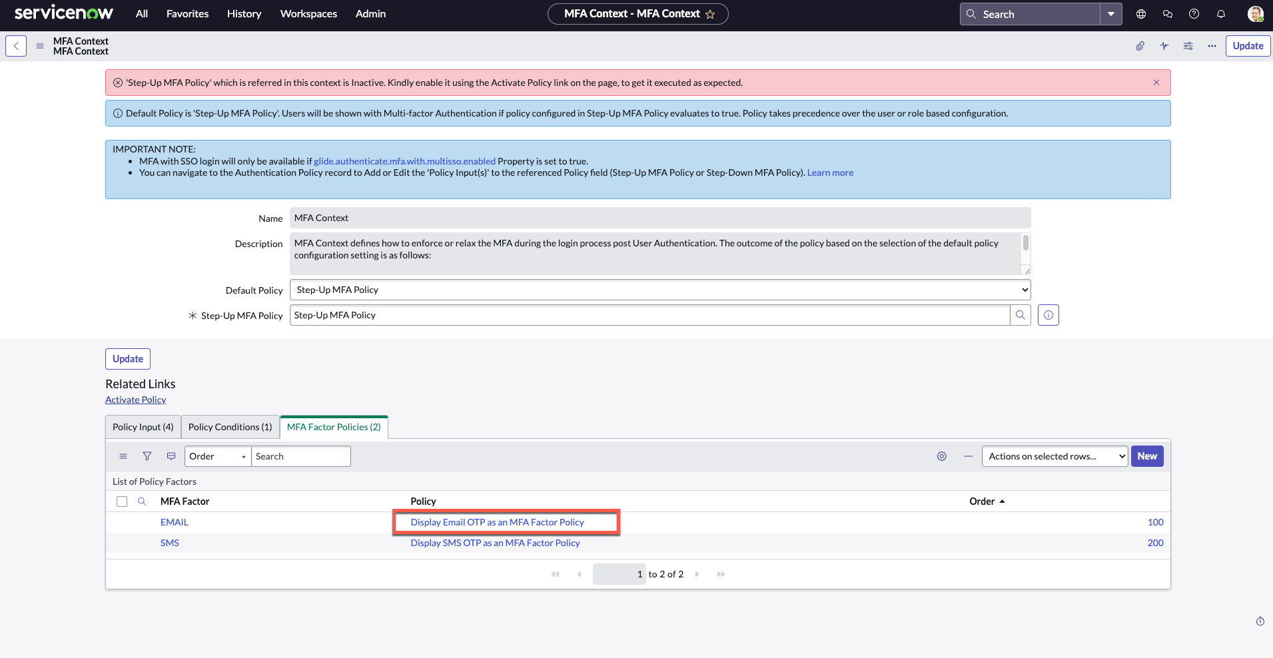Open the help icon in header
1273x658 pixels.
1194,14
